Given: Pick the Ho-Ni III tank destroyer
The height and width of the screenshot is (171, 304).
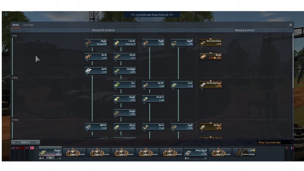Looking at the screenshot, I should (153, 99).
